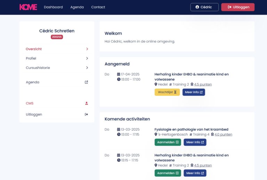The image size is (267, 180).
Task: Click the CMS user icon
Action: (x=87, y=103)
